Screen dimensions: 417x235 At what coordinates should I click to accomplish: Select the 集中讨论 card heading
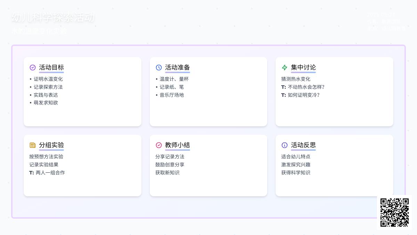(x=303, y=68)
